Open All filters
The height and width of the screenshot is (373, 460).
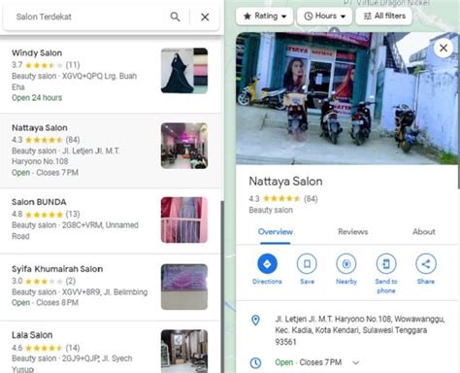384,16
